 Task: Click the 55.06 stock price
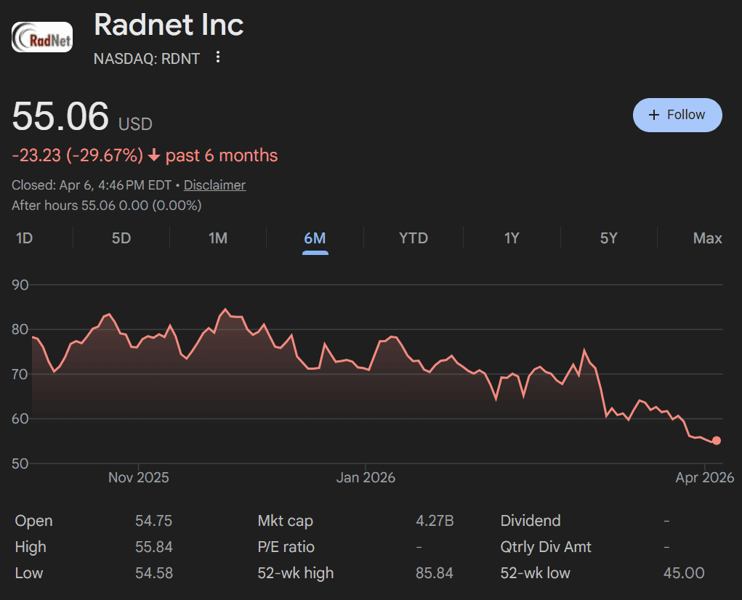(x=60, y=117)
